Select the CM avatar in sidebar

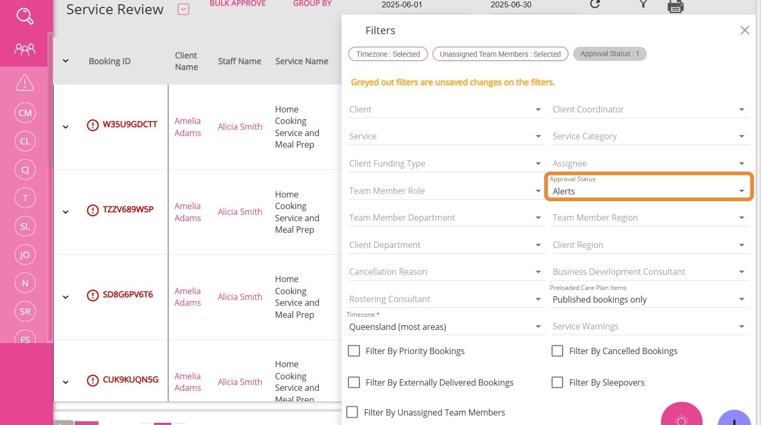point(25,113)
